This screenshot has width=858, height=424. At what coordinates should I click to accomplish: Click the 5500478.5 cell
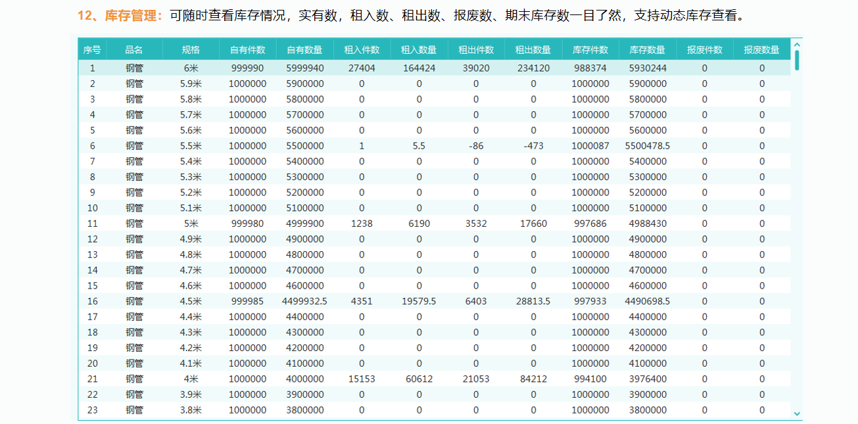[x=648, y=146]
